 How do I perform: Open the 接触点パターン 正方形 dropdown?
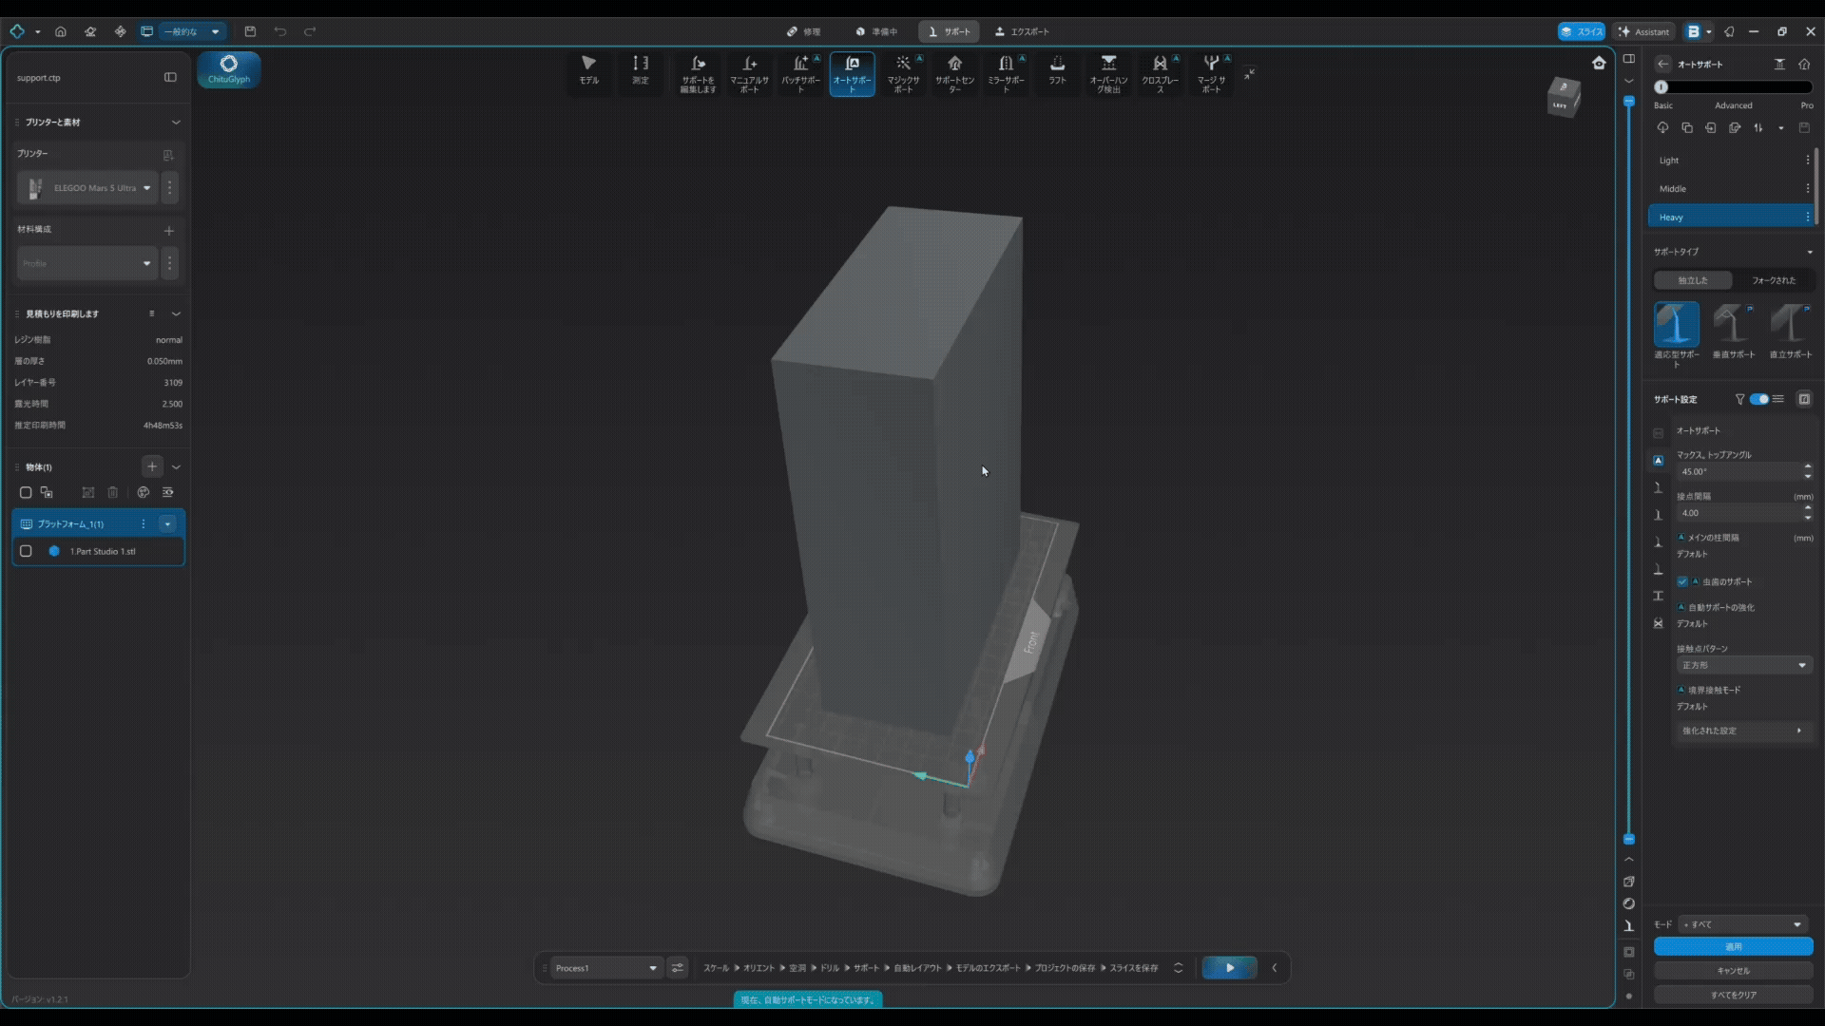(x=1744, y=665)
